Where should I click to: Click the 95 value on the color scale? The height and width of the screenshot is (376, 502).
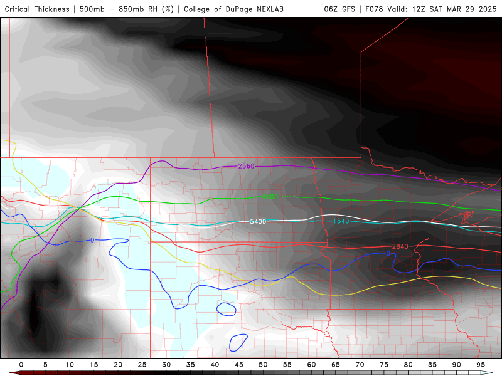coord(481,365)
